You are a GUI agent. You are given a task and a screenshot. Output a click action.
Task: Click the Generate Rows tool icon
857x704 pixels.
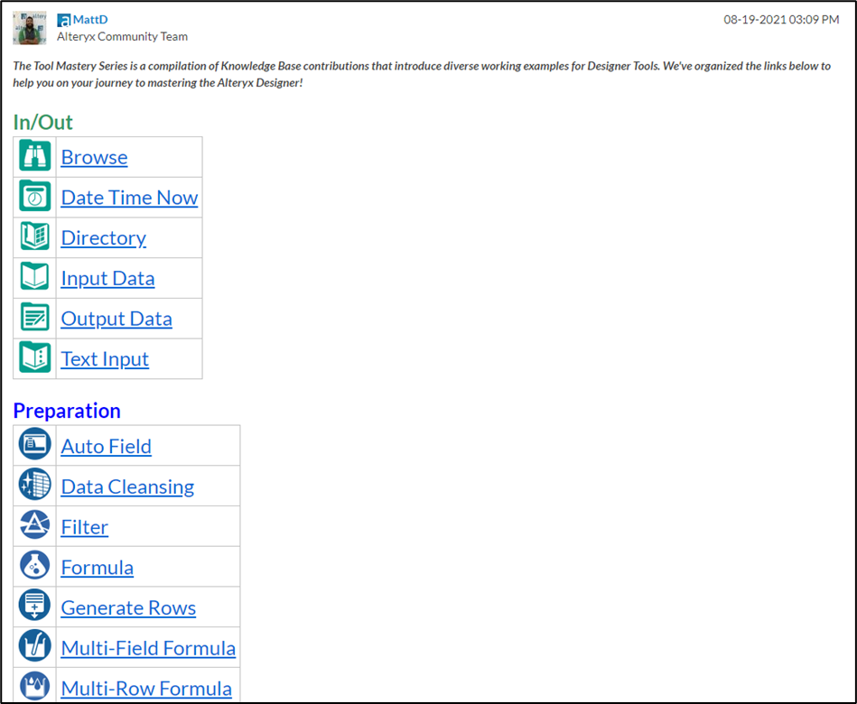coord(35,606)
